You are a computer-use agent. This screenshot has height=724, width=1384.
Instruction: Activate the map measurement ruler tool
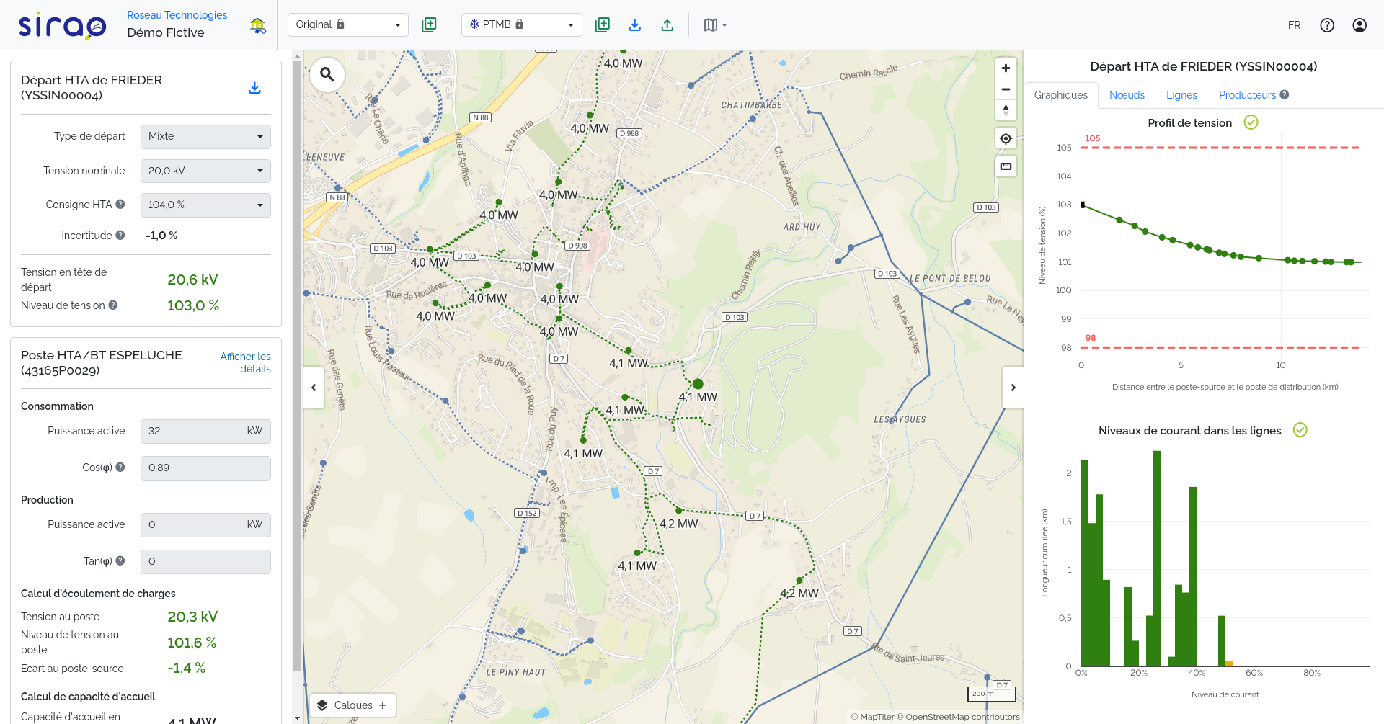coord(1006,166)
